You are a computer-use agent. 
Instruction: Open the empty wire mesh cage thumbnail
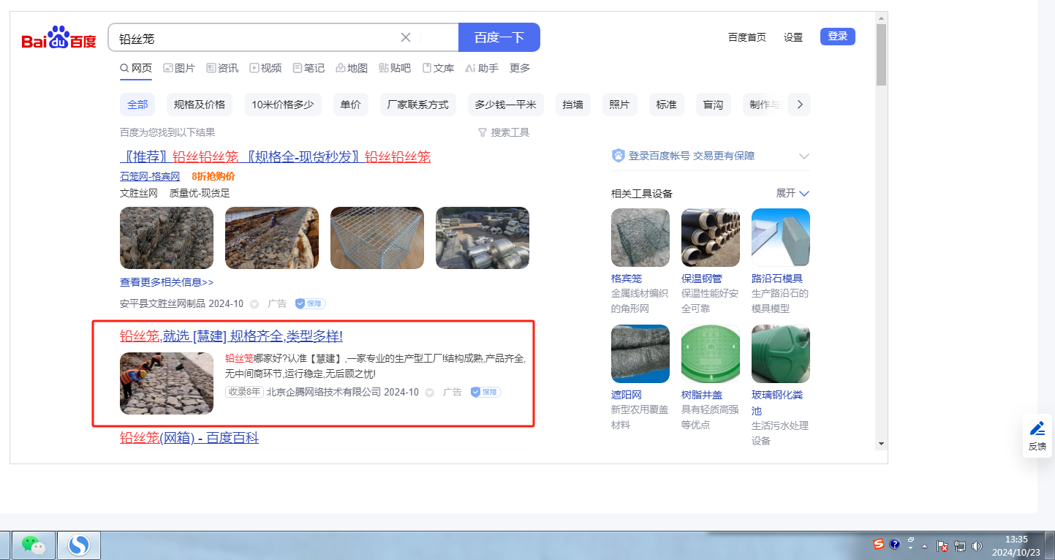[377, 238]
